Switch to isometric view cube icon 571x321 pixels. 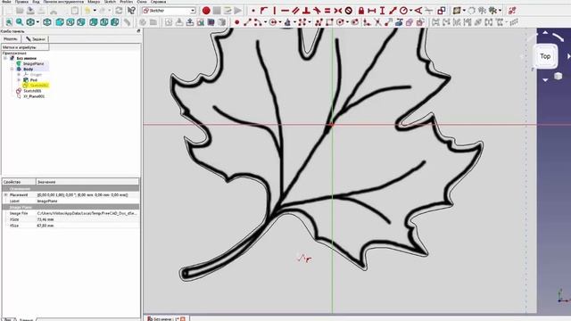click(x=47, y=22)
